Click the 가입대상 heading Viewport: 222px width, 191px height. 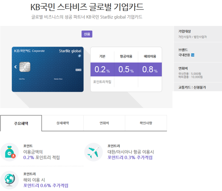click(x=184, y=31)
